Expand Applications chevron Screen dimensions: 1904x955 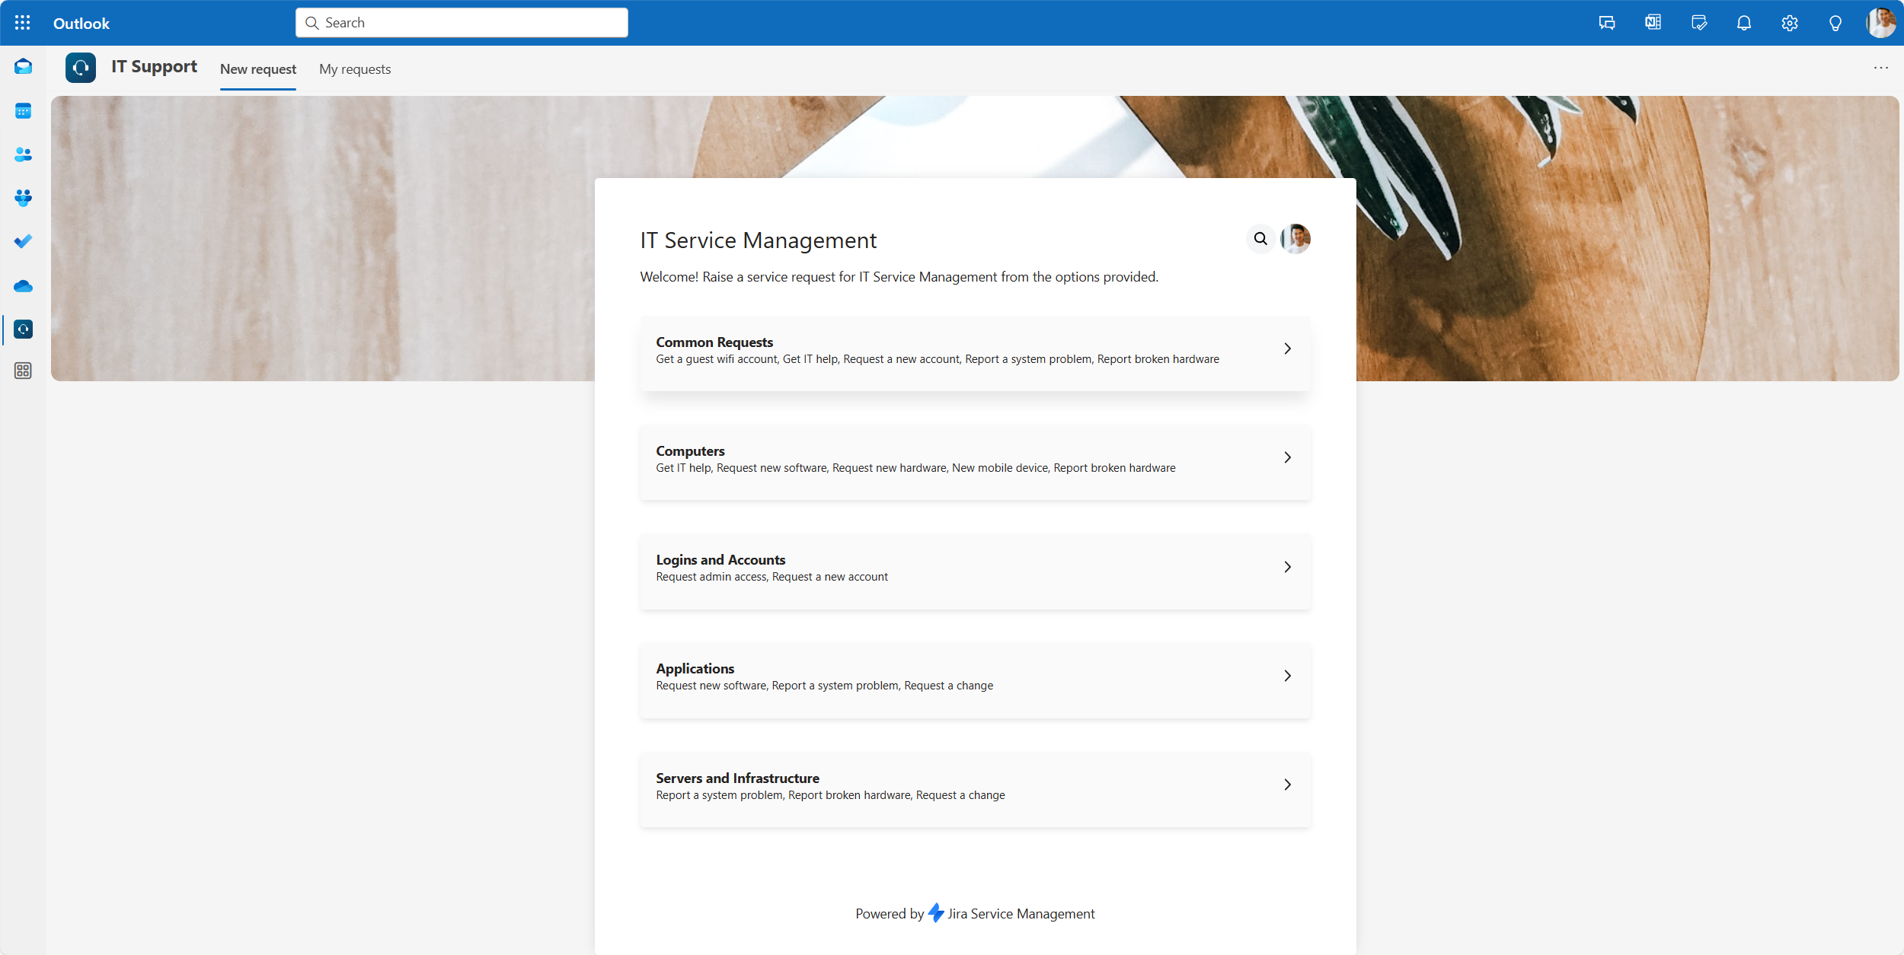(x=1288, y=676)
